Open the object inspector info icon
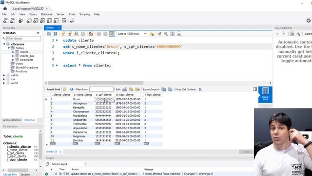This screenshot has height=176, width=312. 20,21
